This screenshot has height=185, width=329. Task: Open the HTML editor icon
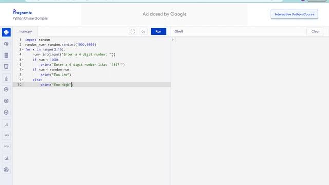(6, 67)
